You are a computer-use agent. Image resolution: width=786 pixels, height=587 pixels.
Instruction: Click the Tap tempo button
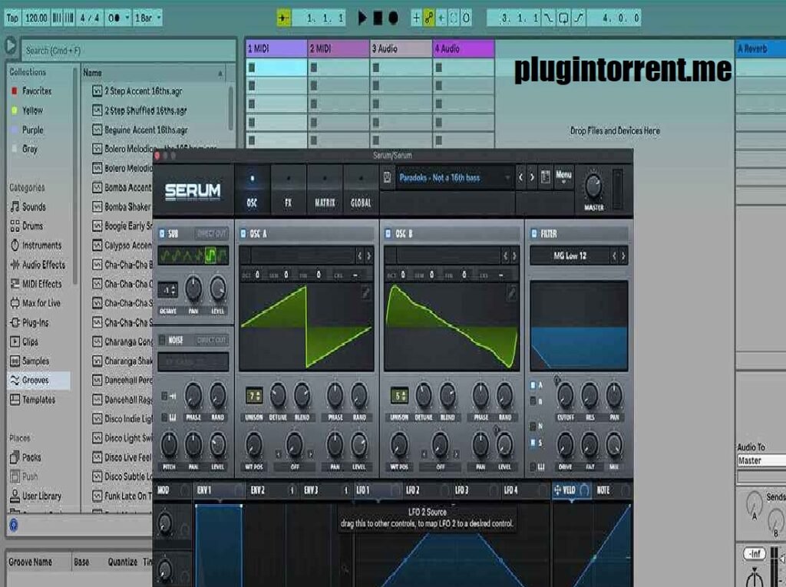(12, 18)
